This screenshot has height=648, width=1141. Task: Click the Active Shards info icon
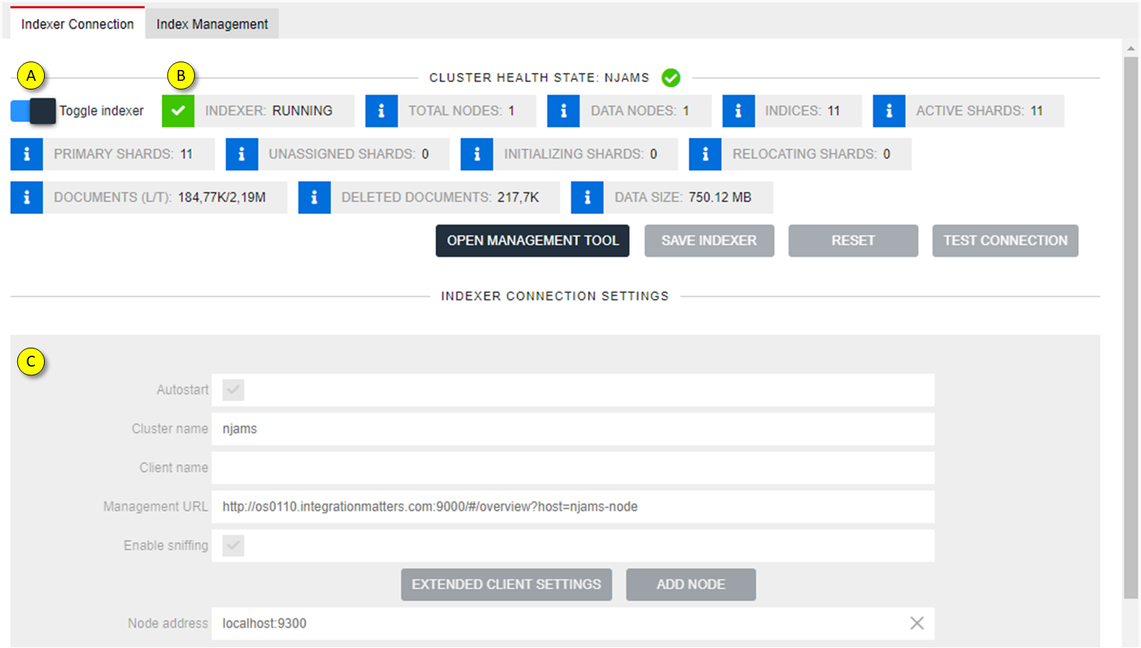(889, 111)
